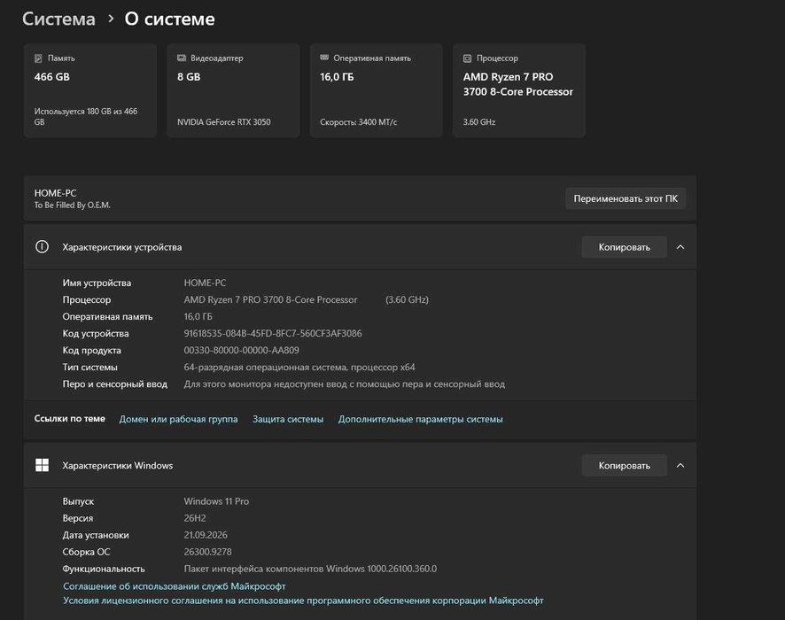
Task: Collapse the Характеристики устройства section chevron
Action: point(680,247)
